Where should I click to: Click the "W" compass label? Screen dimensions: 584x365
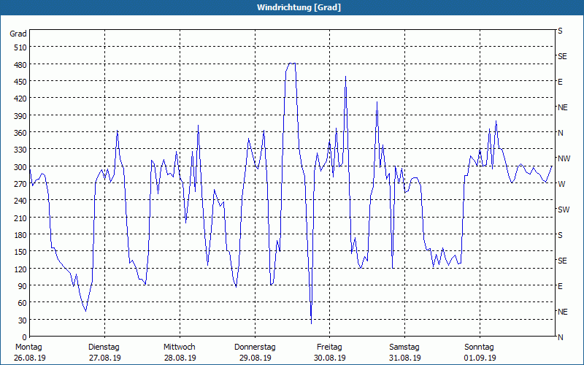561,184
